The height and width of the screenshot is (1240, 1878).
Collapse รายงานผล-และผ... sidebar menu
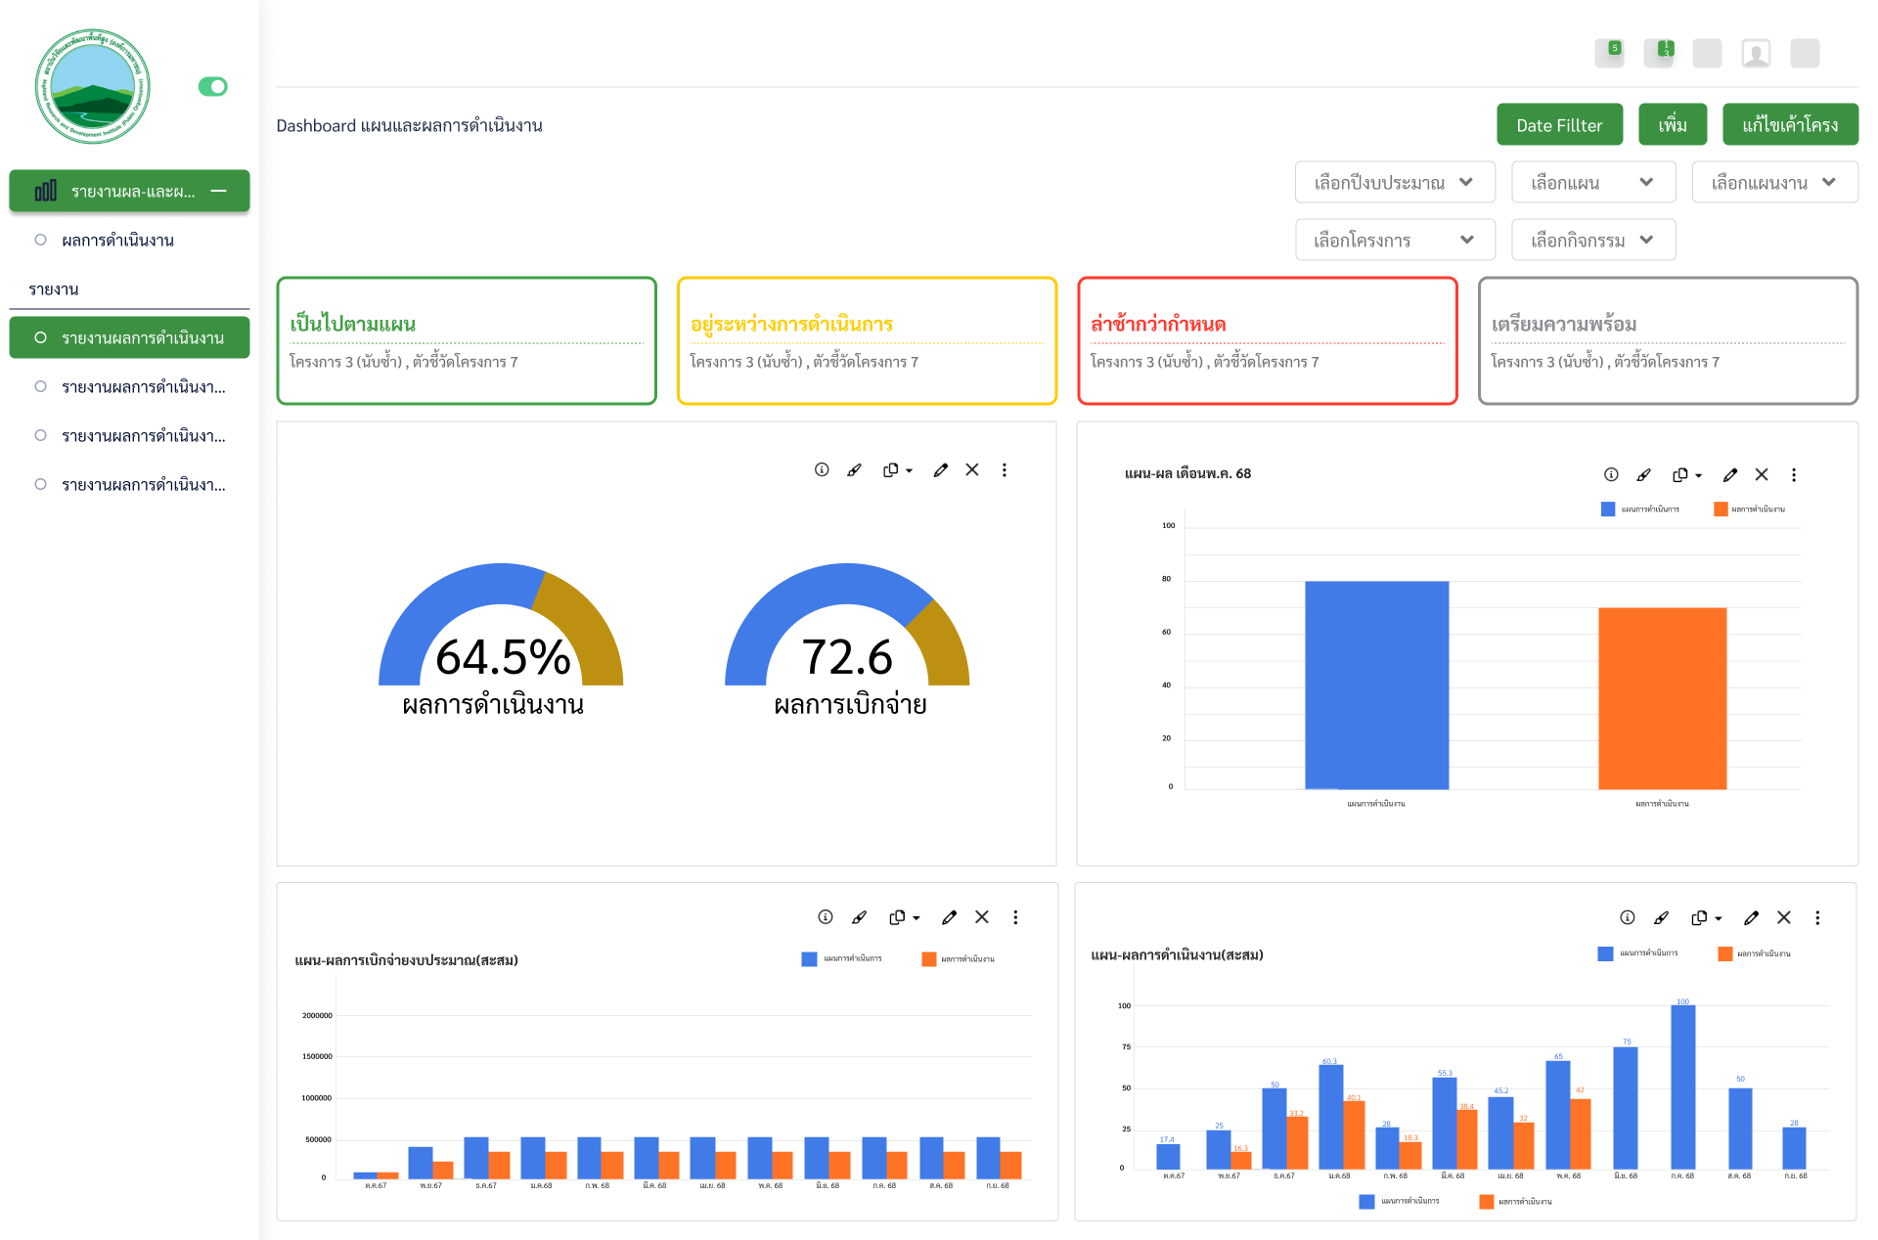(219, 191)
